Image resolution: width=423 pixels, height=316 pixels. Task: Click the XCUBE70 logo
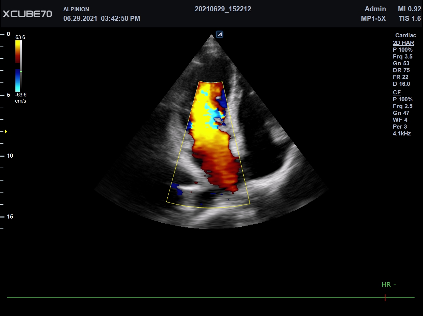(x=27, y=14)
